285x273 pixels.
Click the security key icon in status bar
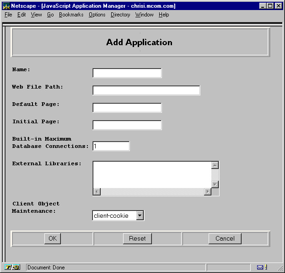point(12,267)
